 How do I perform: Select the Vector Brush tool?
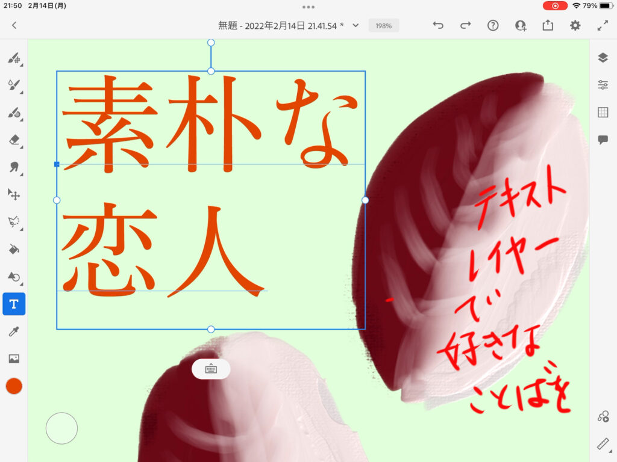coord(14,112)
